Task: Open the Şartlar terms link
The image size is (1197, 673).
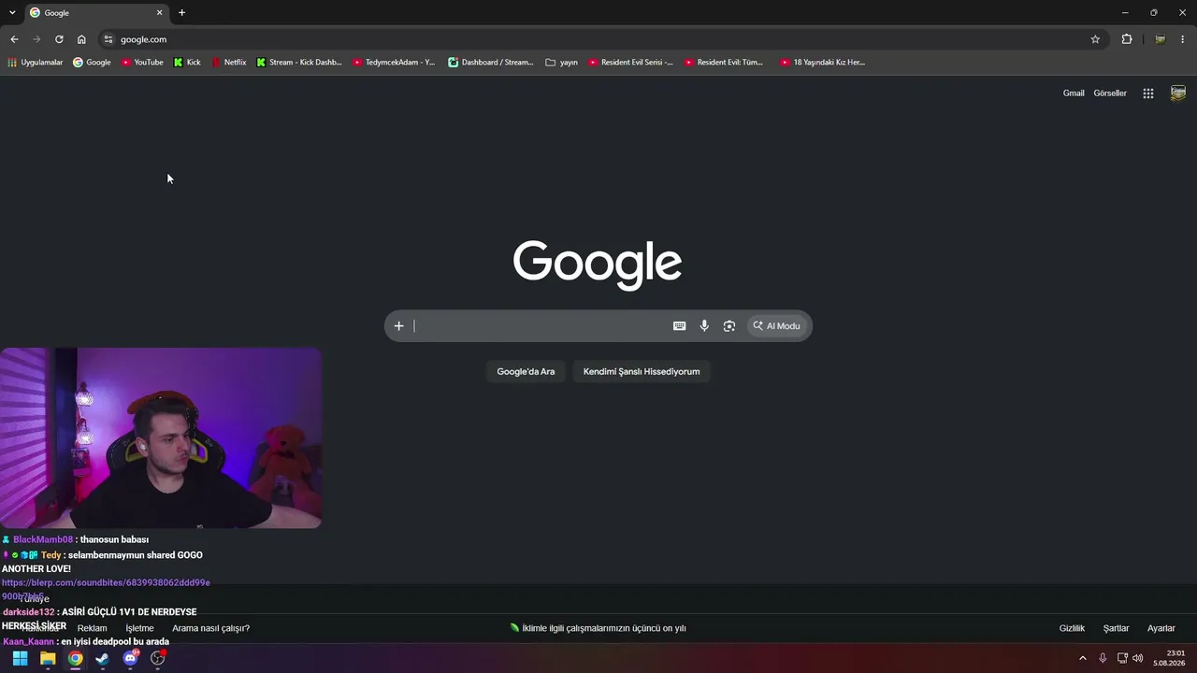Action: 1117,628
